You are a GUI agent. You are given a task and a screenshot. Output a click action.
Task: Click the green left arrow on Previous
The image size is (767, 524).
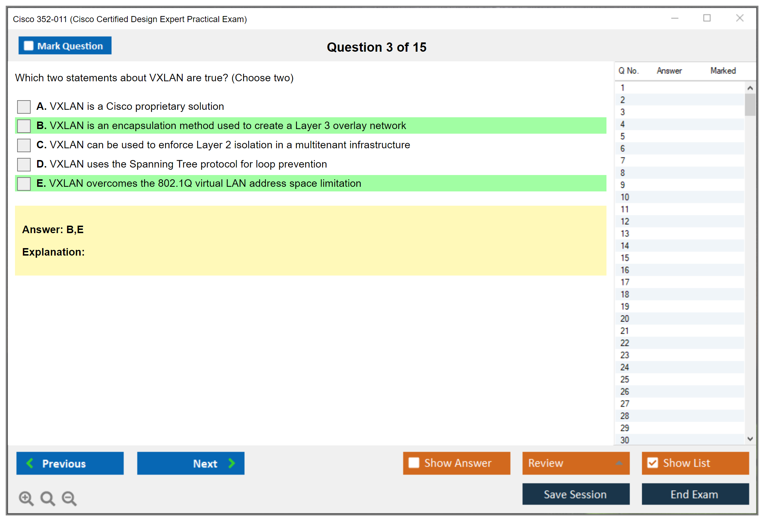coord(30,463)
